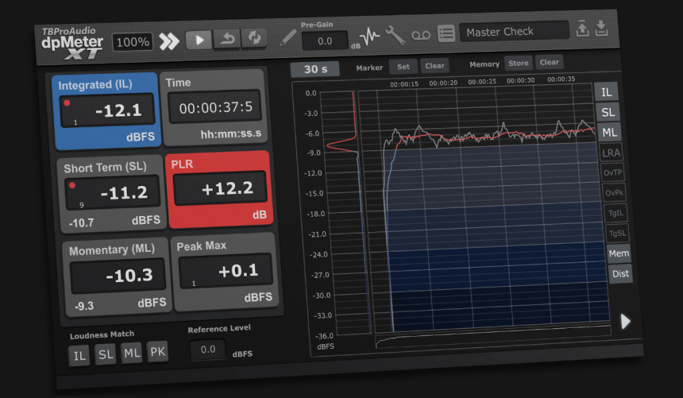This screenshot has height=398, width=683.
Task: Click the PLR +12.2 display
Action: (x=221, y=188)
